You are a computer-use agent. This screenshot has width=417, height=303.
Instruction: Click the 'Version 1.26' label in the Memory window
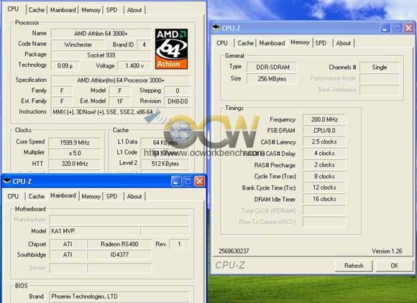click(387, 251)
